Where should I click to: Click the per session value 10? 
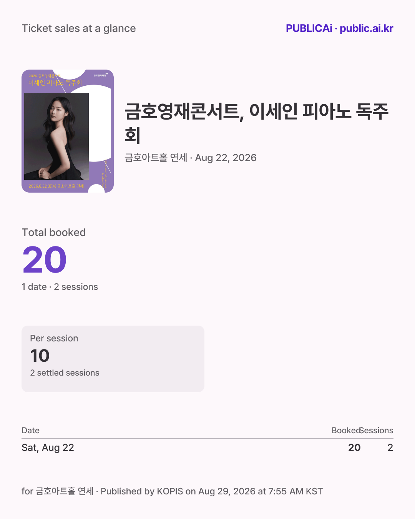40,356
